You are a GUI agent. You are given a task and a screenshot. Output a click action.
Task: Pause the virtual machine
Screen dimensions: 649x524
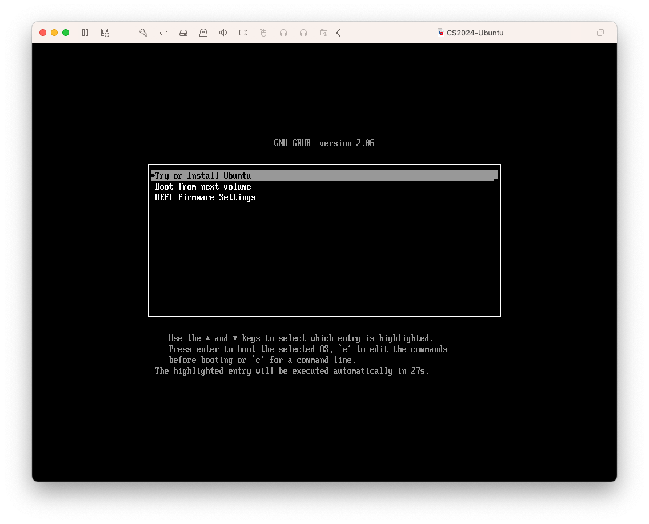tap(85, 33)
